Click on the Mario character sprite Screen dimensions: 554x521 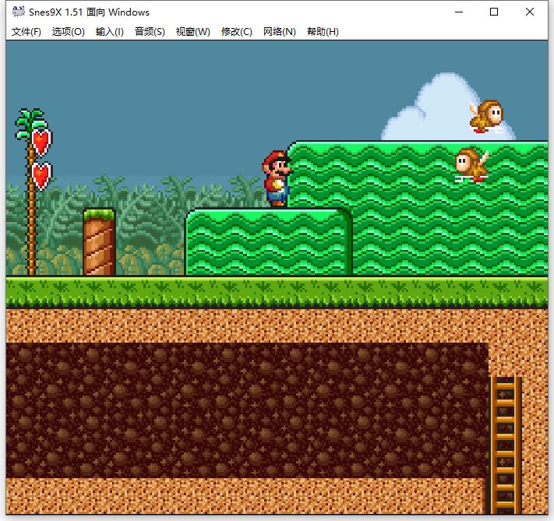coord(277,178)
